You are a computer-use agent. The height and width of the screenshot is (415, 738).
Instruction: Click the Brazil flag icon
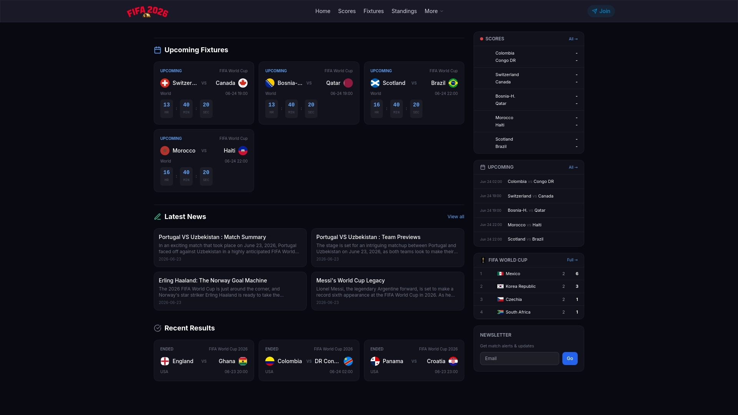coord(453,83)
